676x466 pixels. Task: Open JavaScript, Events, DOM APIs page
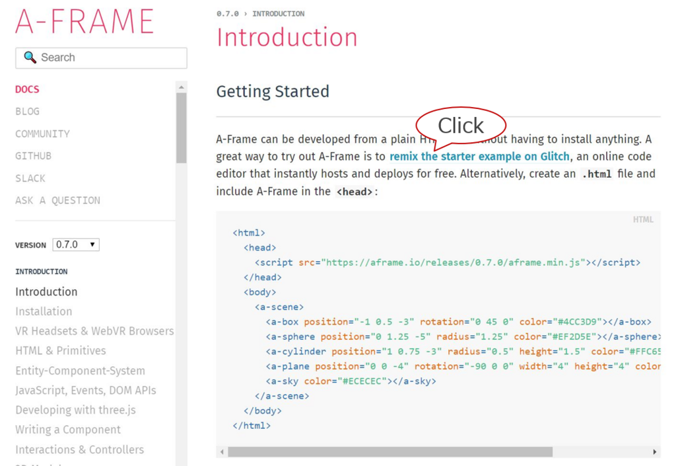coord(85,390)
